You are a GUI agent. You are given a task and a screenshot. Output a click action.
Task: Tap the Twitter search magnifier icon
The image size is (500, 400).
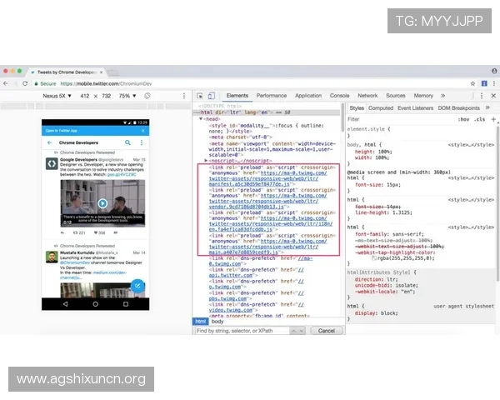(127, 143)
